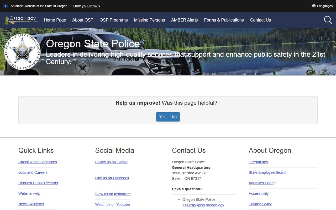
Task: Open Accessibility footer link
Action: pos(259,193)
